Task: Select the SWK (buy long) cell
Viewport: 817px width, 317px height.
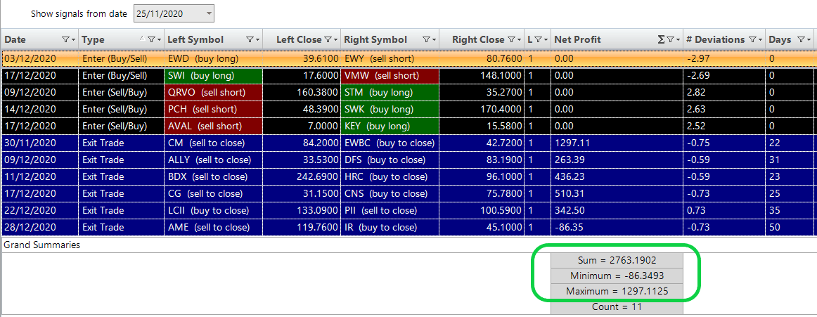Action: (390, 110)
